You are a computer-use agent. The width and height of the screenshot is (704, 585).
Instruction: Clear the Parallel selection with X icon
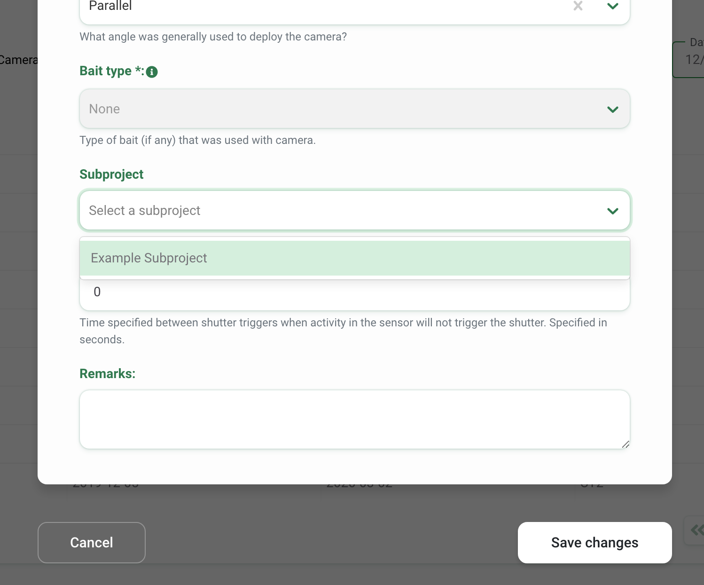(x=578, y=6)
